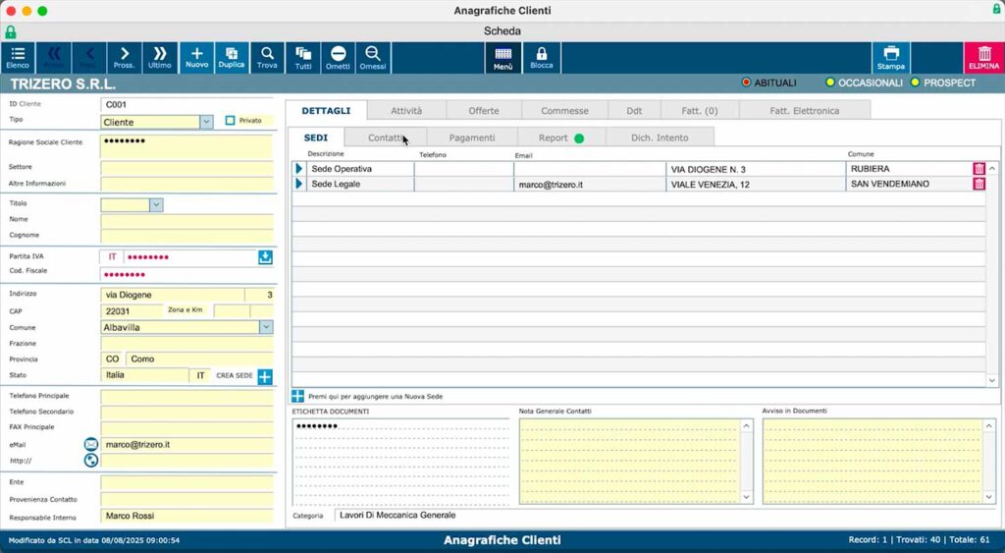The width and height of the screenshot is (1005, 553).
Task: Open the Pagamenti subtab
Action: (x=472, y=138)
